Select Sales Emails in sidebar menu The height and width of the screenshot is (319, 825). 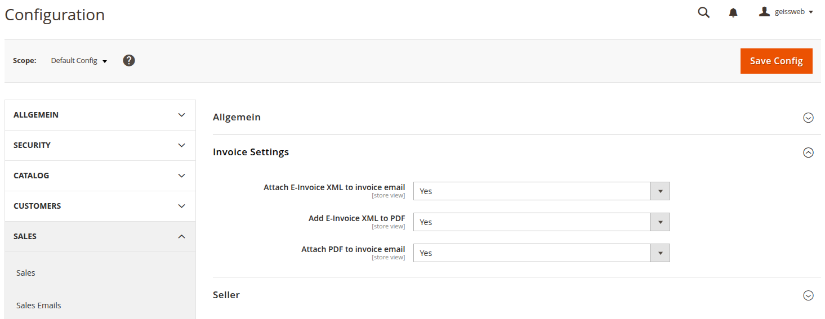pyautogui.click(x=39, y=305)
